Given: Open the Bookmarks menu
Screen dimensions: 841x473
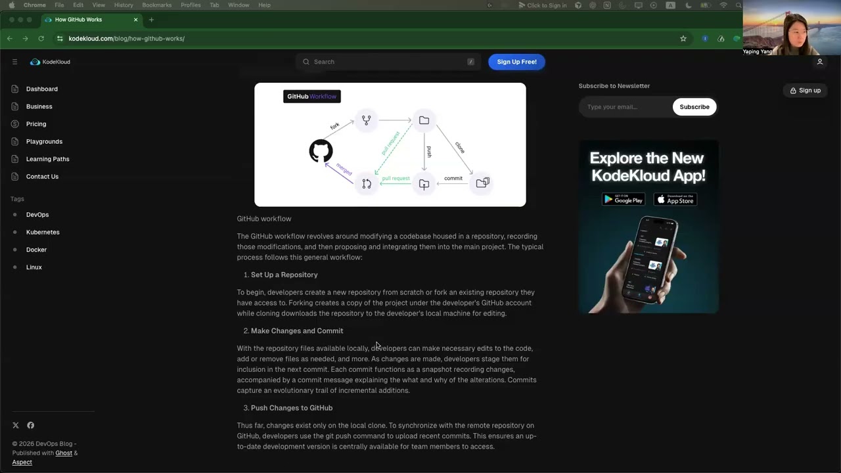Looking at the screenshot, I should click(x=157, y=5).
